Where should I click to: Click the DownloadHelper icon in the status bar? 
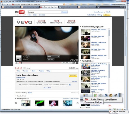(109, 110)
